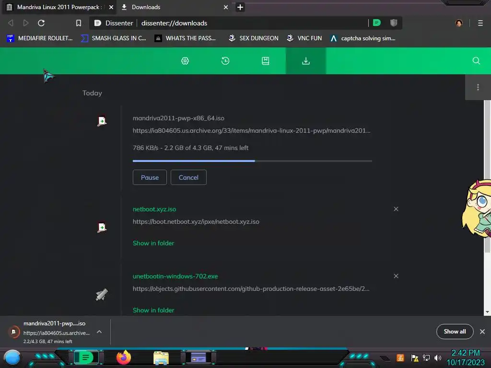Open the githubusercontent URL for unetbootin
This screenshot has width=491, height=368.
point(251,288)
